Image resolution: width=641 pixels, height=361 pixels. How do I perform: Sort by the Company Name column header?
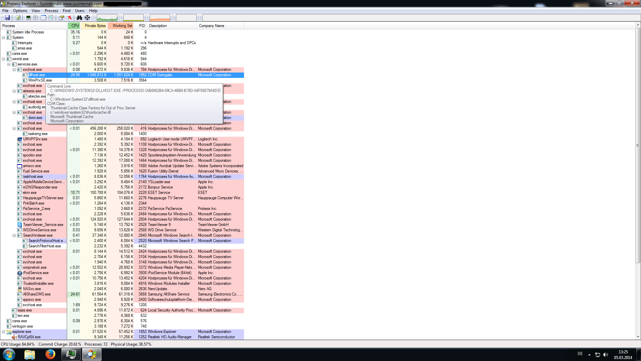pyautogui.click(x=221, y=26)
